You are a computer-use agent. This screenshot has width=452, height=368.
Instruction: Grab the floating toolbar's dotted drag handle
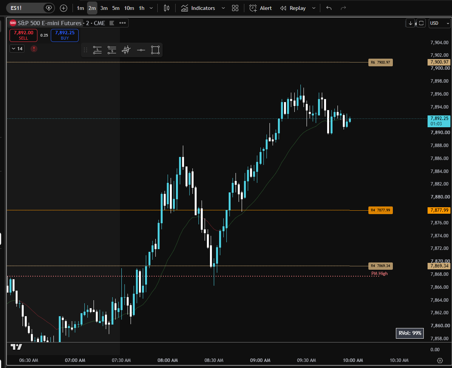[86, 50]
